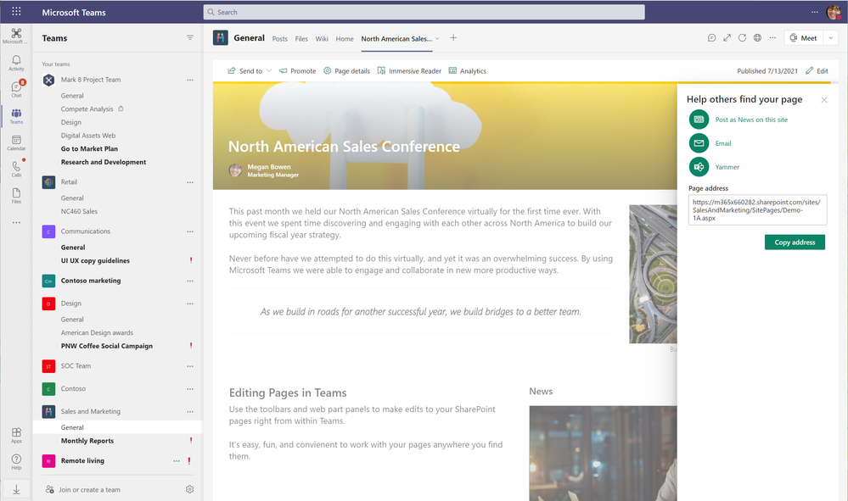Image resolution: width=848 pixels, height=501 pixels.
Task: Switch to the Posts tab
Action: pos(279,39)
